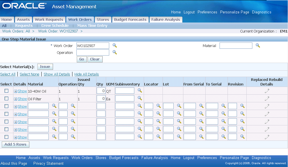Image resolution: width=288 pixels, height=167 pixels.
Task: Click the Select All link
Action: point(8,74)
